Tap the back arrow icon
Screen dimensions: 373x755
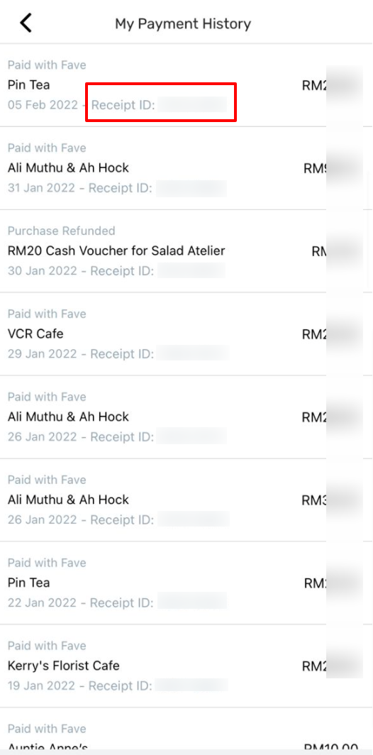click(26, 23)
